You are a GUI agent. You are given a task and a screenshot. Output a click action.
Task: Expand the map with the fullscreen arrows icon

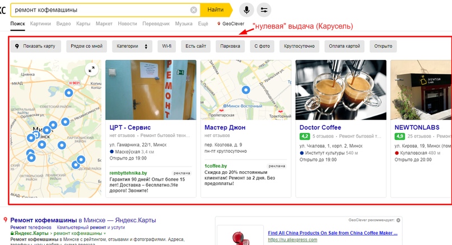click(x=91, y=69)
